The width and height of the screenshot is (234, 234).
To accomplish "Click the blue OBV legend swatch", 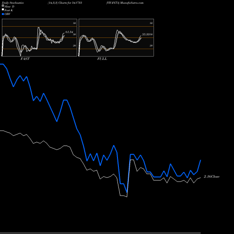I will point(3,14).
